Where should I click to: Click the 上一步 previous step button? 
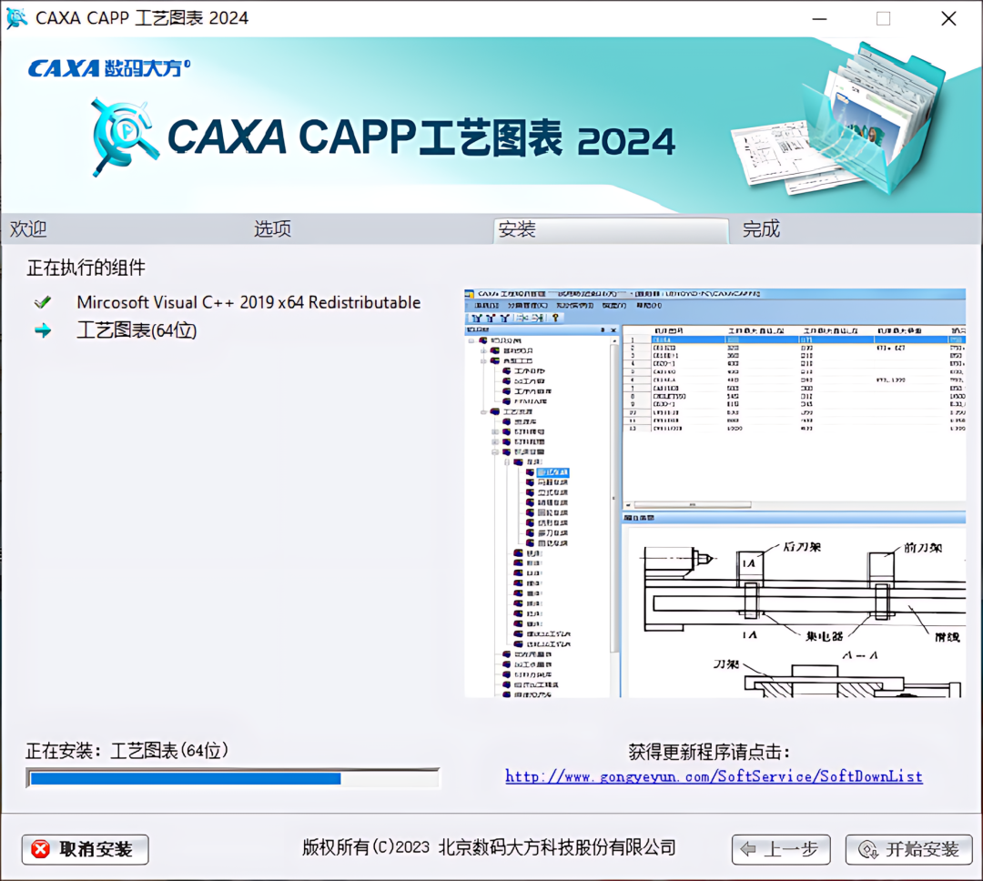coord(781,850)
